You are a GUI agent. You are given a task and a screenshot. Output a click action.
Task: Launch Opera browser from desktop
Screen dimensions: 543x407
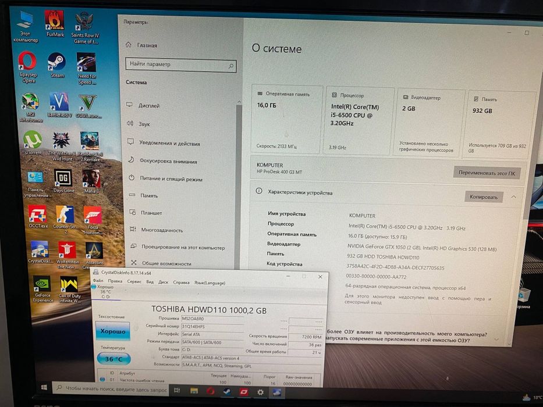click(28, 67)
